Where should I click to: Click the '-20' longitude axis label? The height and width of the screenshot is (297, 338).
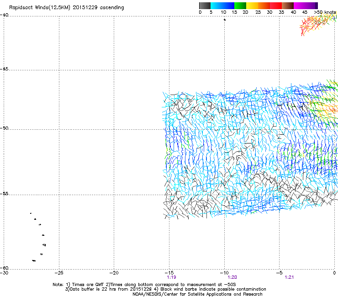[114, 273]
